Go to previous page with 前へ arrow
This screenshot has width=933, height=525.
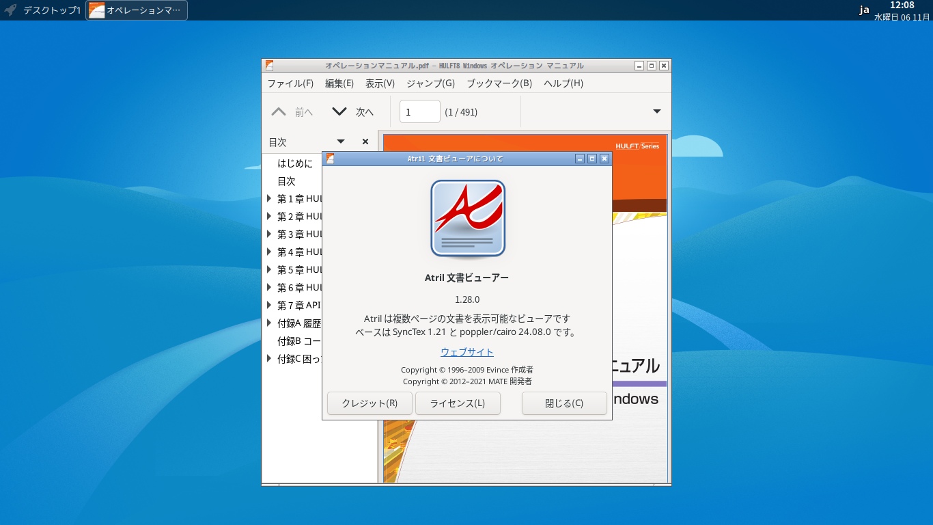292,112
